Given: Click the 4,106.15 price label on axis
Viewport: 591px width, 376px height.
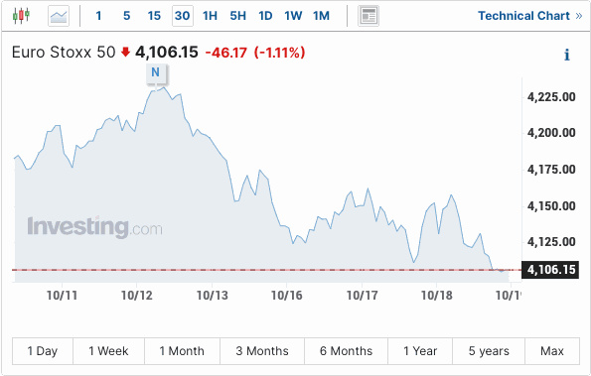Looking at the screenshot, I should click(x=550, y=270).
